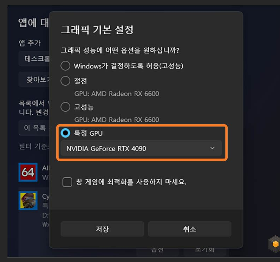Select the Windows가 결정하도록 허용 radio option
Image resolution: width=280 pixels, height=262 pixels.
pos(65,66)
